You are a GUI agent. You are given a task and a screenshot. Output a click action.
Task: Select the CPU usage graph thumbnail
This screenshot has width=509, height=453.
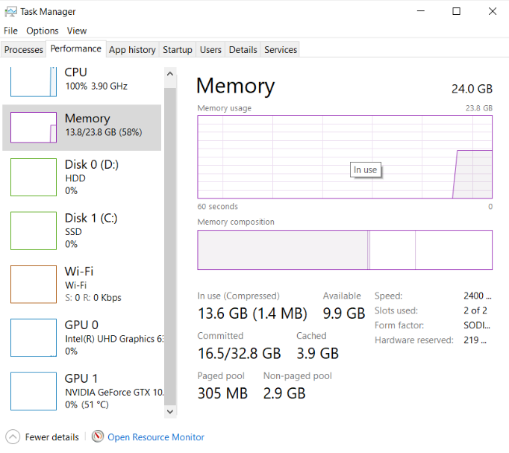click(34, 81)
